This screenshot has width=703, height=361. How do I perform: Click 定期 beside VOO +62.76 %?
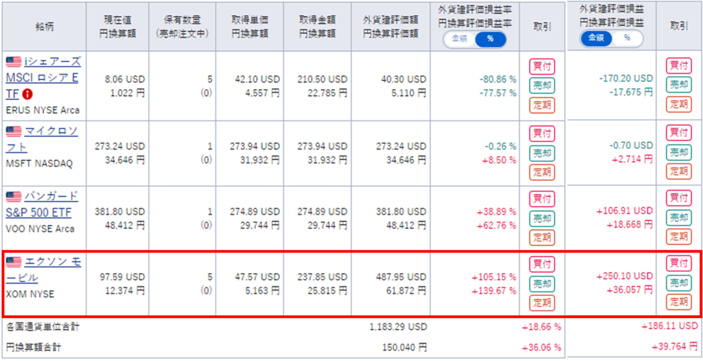tap(542, 237)
